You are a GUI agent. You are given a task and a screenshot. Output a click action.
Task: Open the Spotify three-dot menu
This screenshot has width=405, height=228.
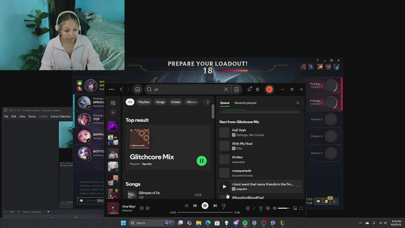[111, 89]
